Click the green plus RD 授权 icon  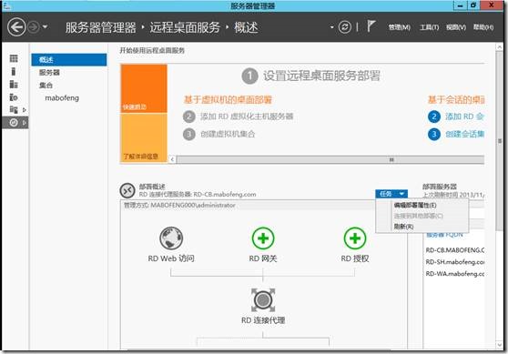[355, 238]
